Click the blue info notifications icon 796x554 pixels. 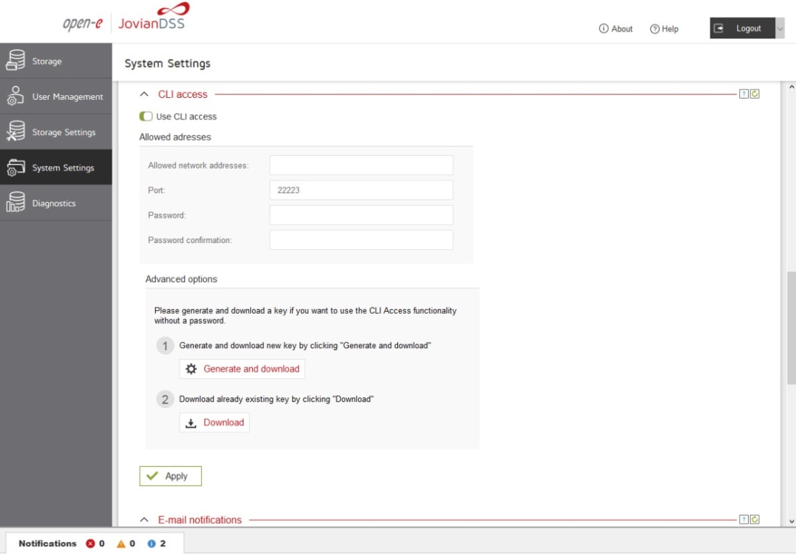point(151,544)
